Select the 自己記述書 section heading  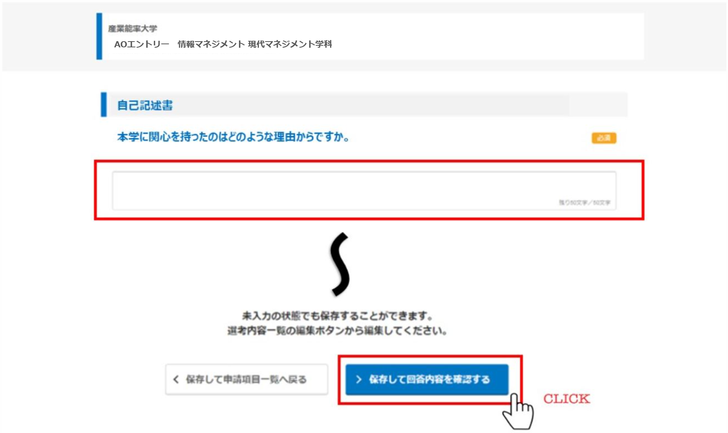[x=145, y=105]
